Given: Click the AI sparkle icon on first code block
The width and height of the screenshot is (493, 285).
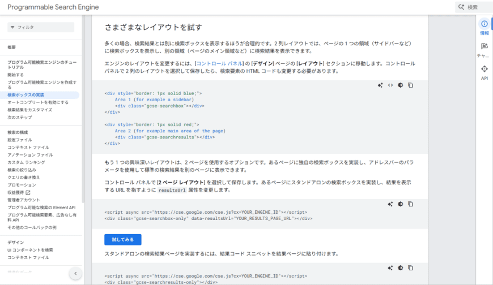Looking at the screenshot, I should click(380, 85).
